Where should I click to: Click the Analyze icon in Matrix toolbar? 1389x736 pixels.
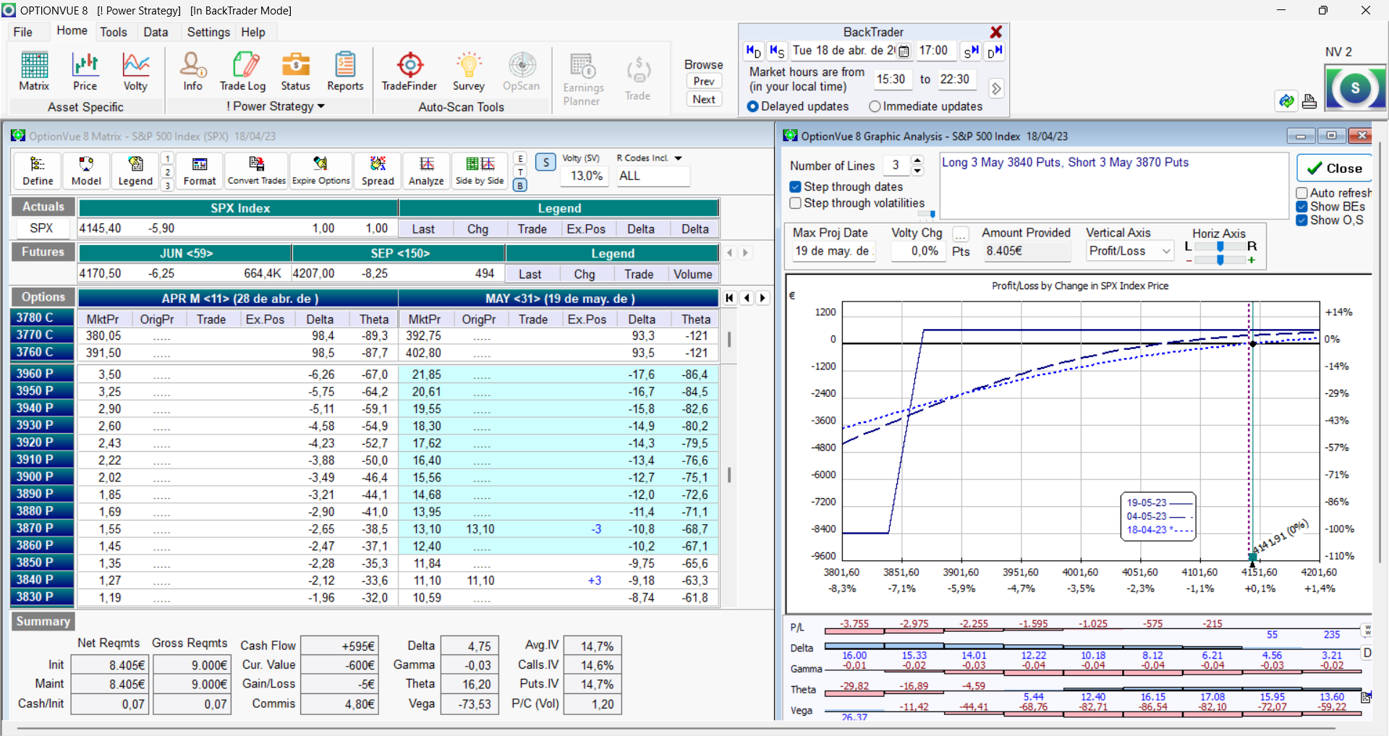426,171
